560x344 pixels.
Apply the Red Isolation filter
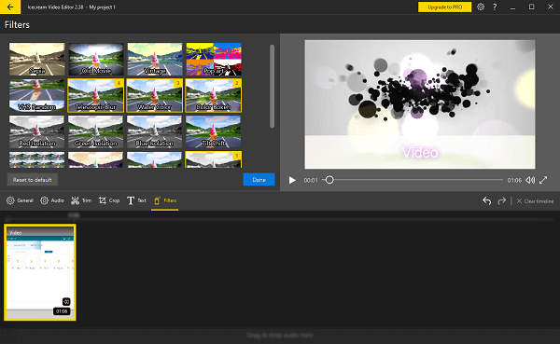coord(37,132)
